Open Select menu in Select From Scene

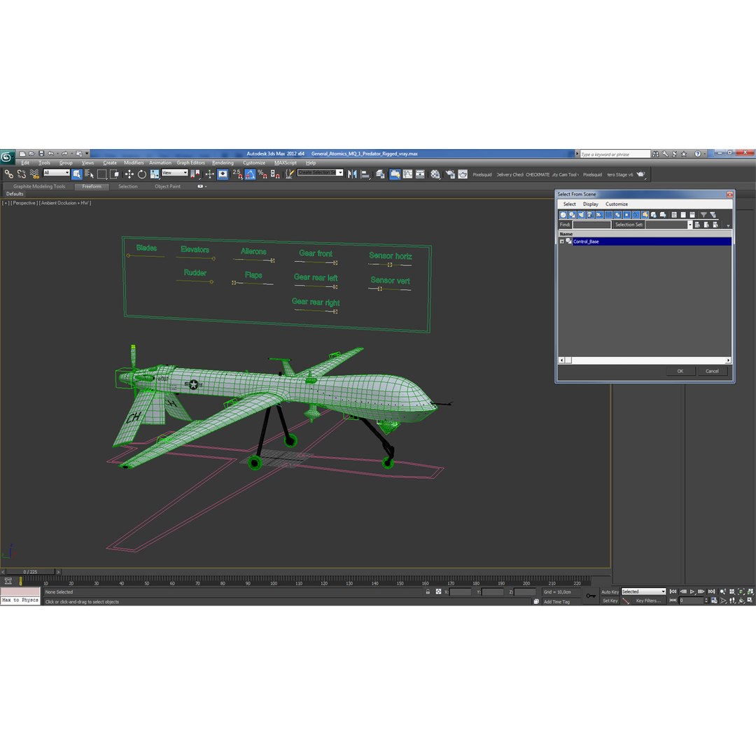tap(569, 204)
